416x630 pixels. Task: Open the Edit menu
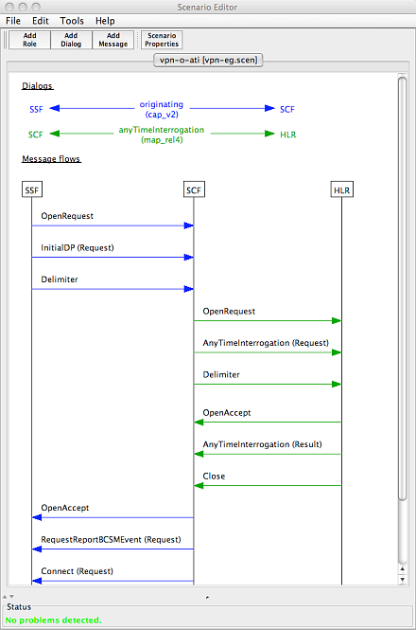(x=40, y=21)
